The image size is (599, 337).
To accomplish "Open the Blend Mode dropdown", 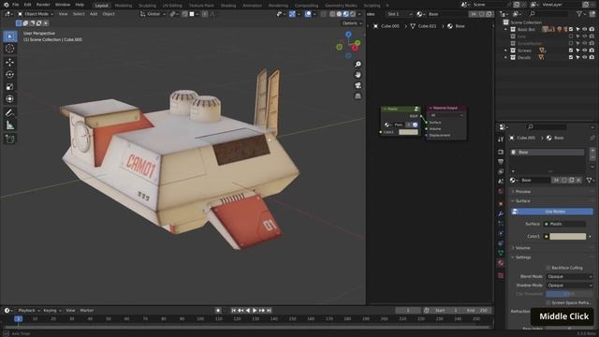I will click(x=569, y=276).
